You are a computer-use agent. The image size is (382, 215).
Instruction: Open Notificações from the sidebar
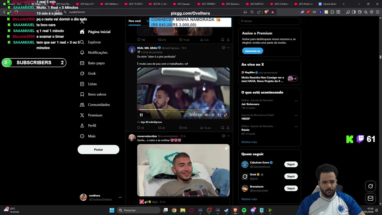[x=94, y=53]
